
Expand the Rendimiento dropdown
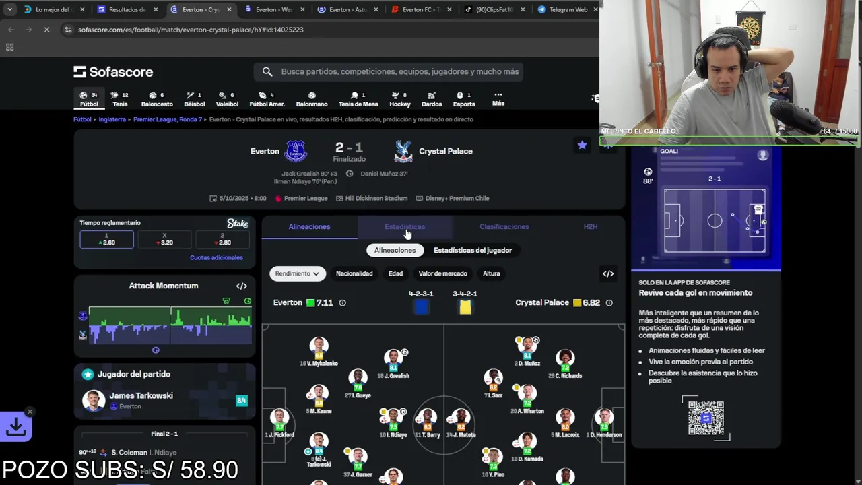(x=297, y=273)
